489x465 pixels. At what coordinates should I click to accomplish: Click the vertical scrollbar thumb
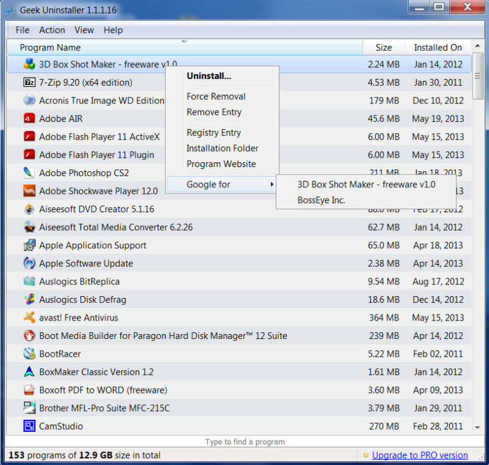[x=477, y=76]
